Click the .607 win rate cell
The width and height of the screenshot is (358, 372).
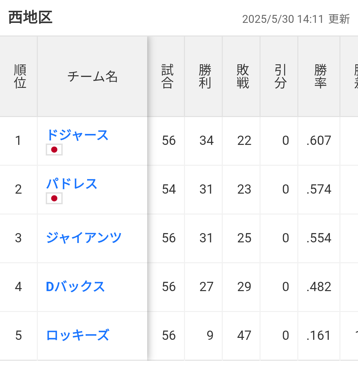tap(319, 141)
